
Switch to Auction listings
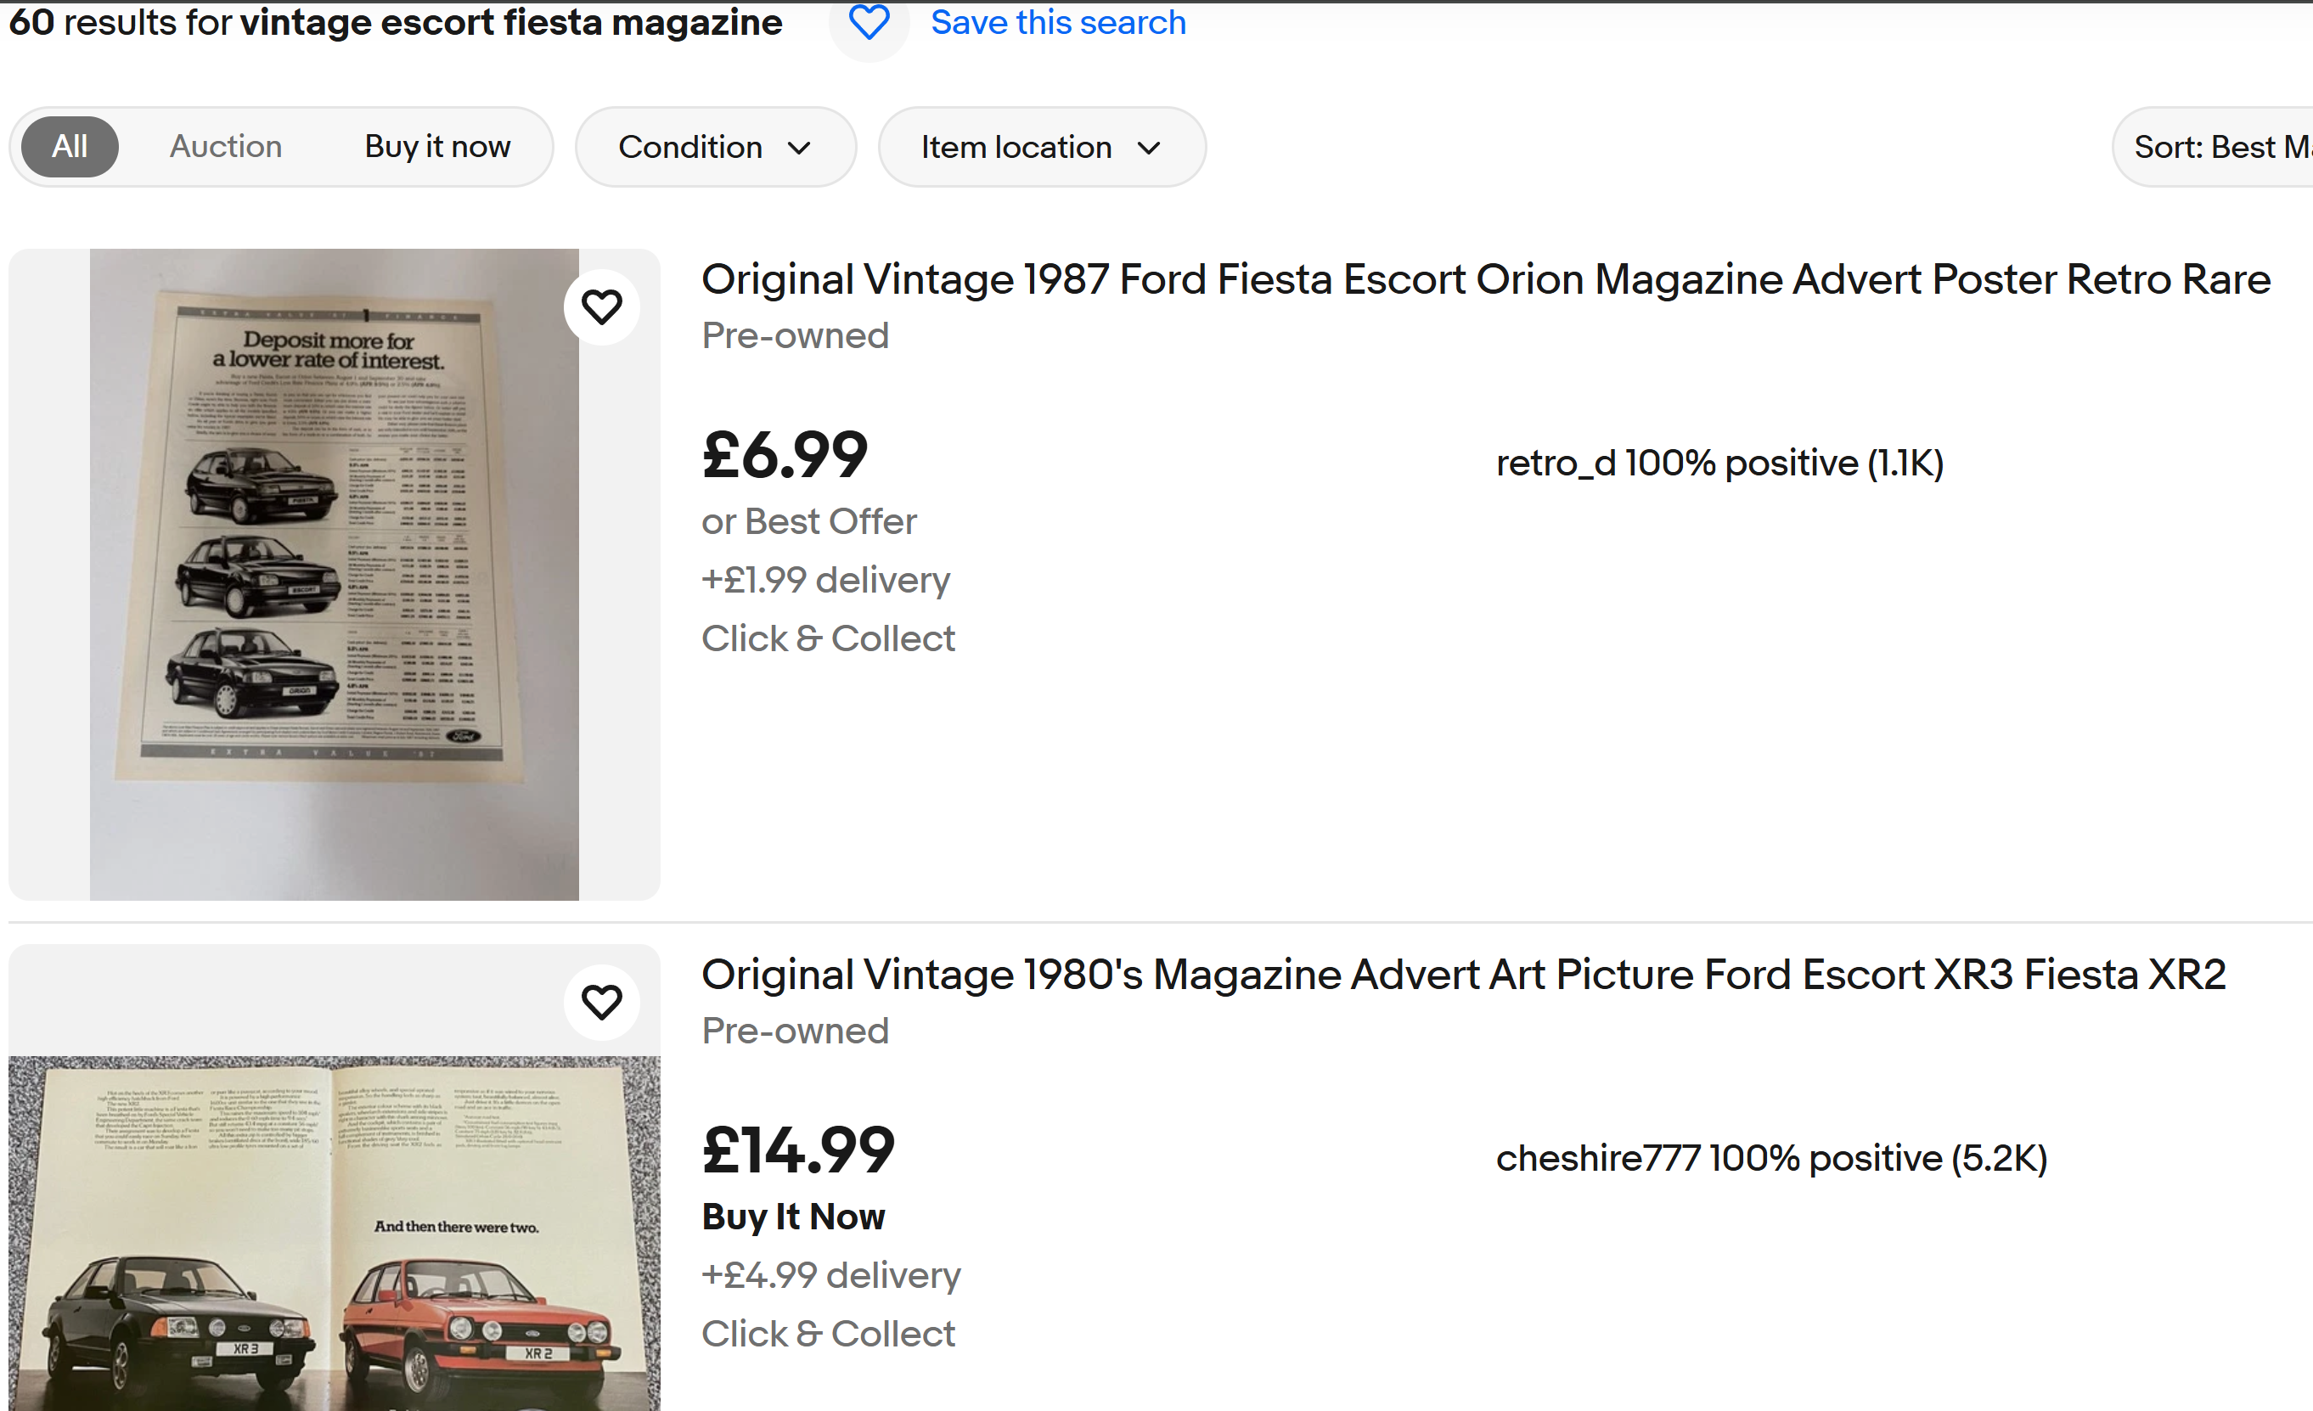[x=225, y=147]
